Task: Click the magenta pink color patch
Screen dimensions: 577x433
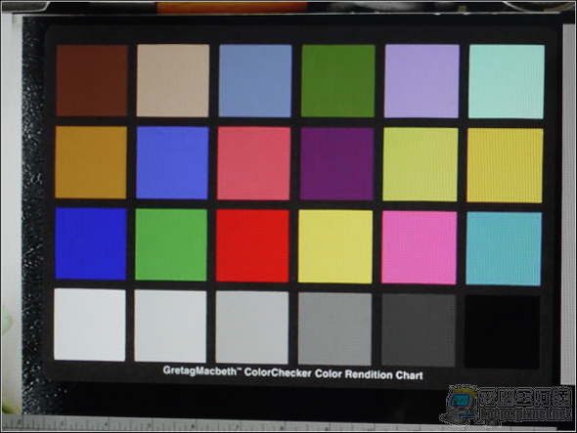Action: click(x=420, y=247)
